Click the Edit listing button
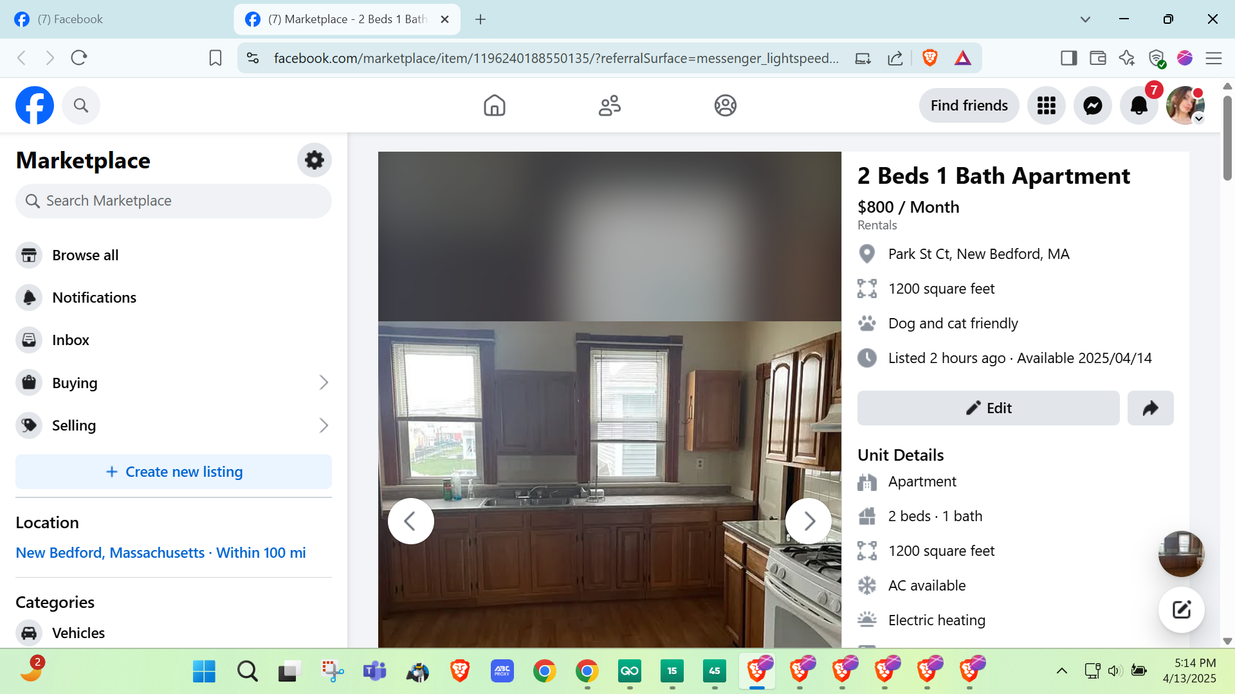 point(988,408)
